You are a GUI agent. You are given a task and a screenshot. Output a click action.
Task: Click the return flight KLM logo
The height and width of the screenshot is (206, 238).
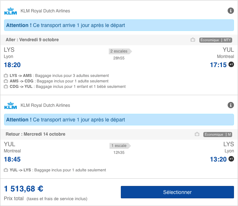10,105
